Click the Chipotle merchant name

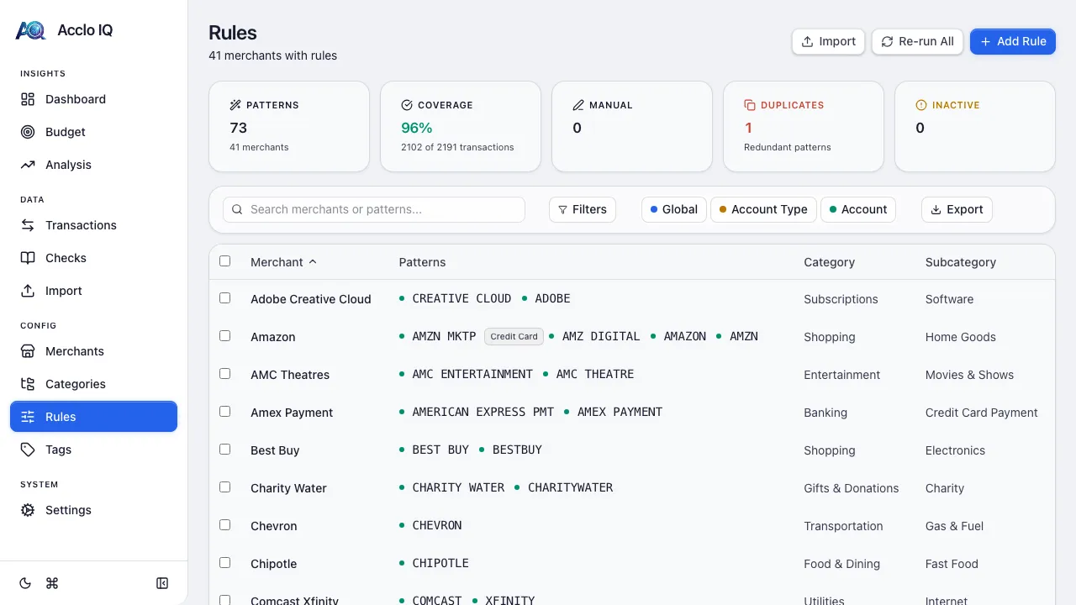tap(273, 564)
